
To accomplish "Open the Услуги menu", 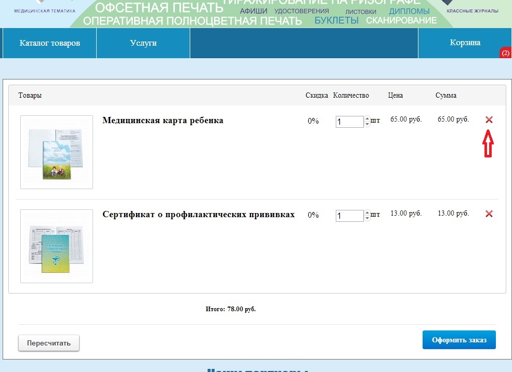I will tap(143, 43).
